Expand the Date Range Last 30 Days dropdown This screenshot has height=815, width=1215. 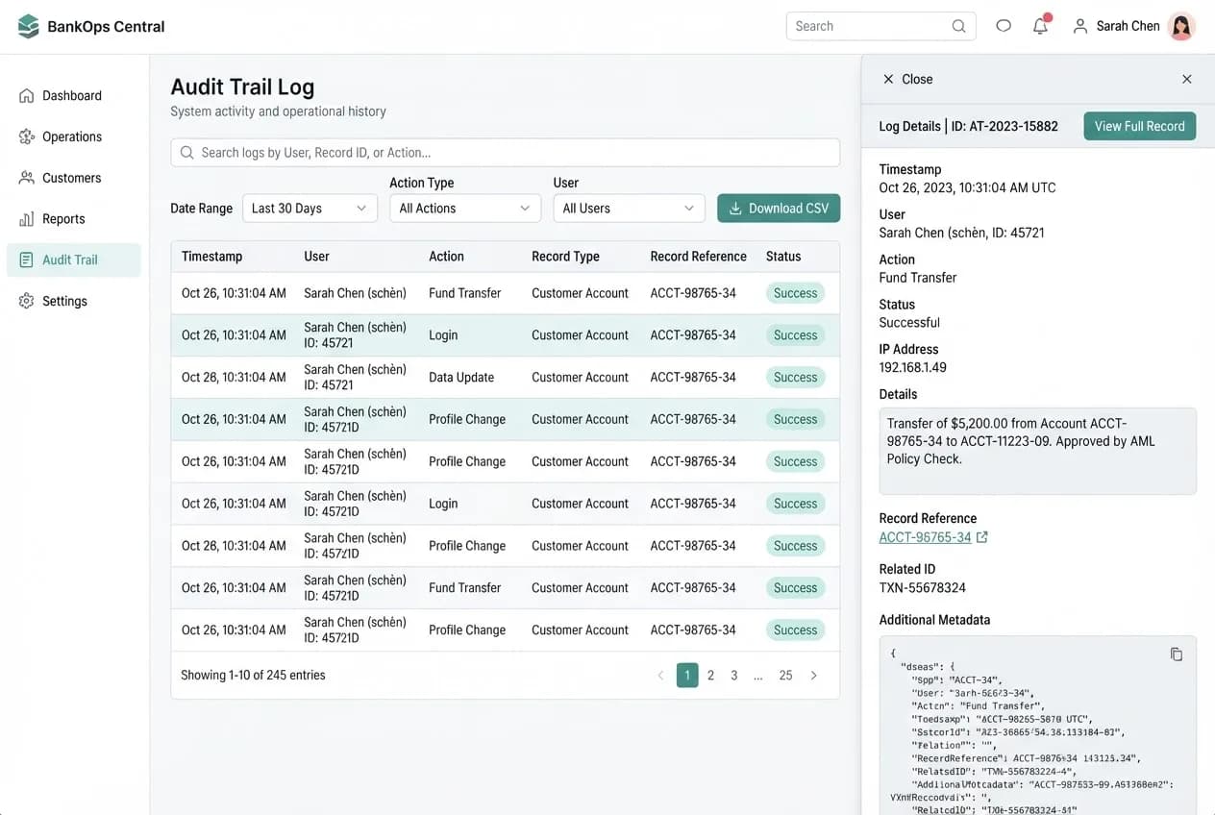point(310,209)
